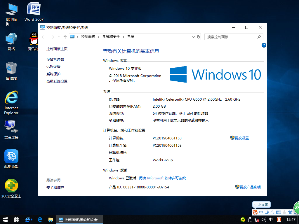
Task: Click the refresh button in address bar
Action: tap(199, 37)
